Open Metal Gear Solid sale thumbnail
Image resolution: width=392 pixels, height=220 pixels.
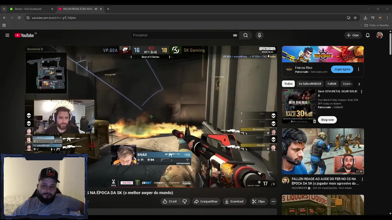click(x=299, y=106)
